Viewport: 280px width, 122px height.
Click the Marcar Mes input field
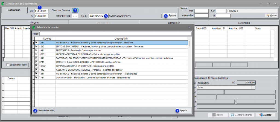tap(202, 11)
